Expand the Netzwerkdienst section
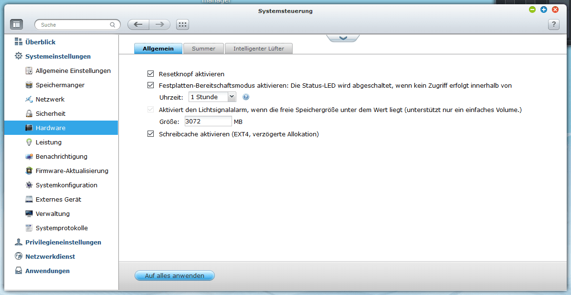The height and width of the screenshot is (295, 571). pos(50,256)
